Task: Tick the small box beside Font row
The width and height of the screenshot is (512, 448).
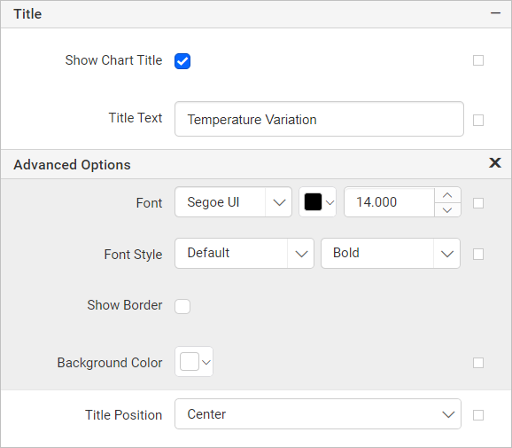Action: (x=478, y=203)
